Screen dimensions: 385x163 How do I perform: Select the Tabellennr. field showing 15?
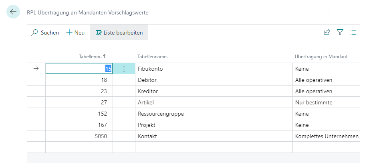[79, 69]
